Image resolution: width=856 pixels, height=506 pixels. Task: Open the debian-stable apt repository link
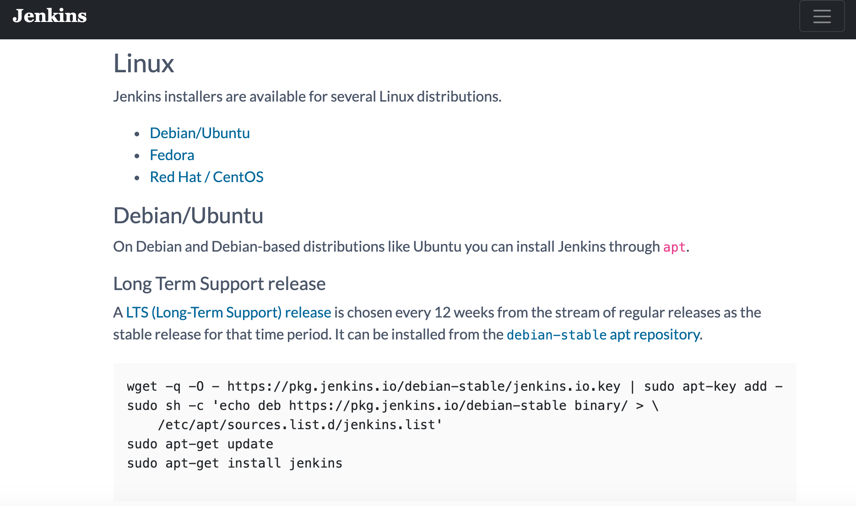click(x=603, y=334)
